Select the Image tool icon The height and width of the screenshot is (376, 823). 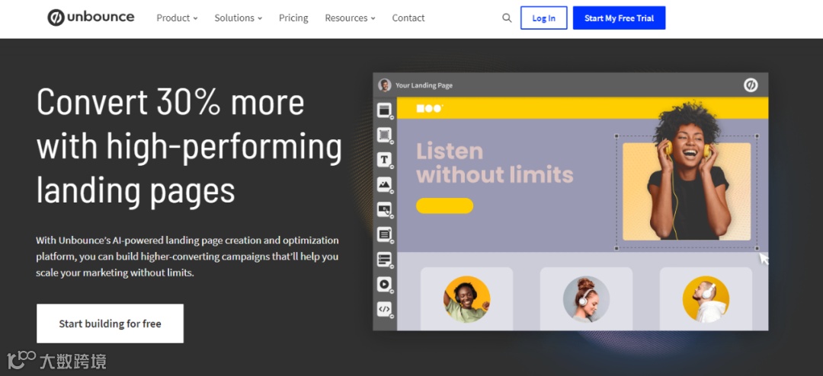[385, 185]
